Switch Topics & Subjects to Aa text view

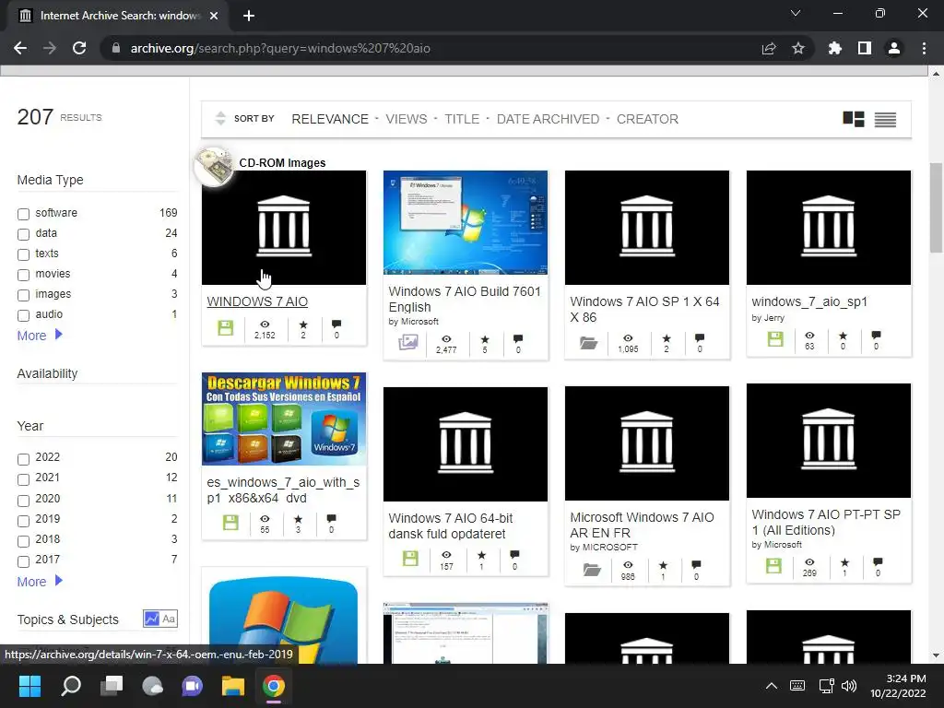tap(169, 619)
